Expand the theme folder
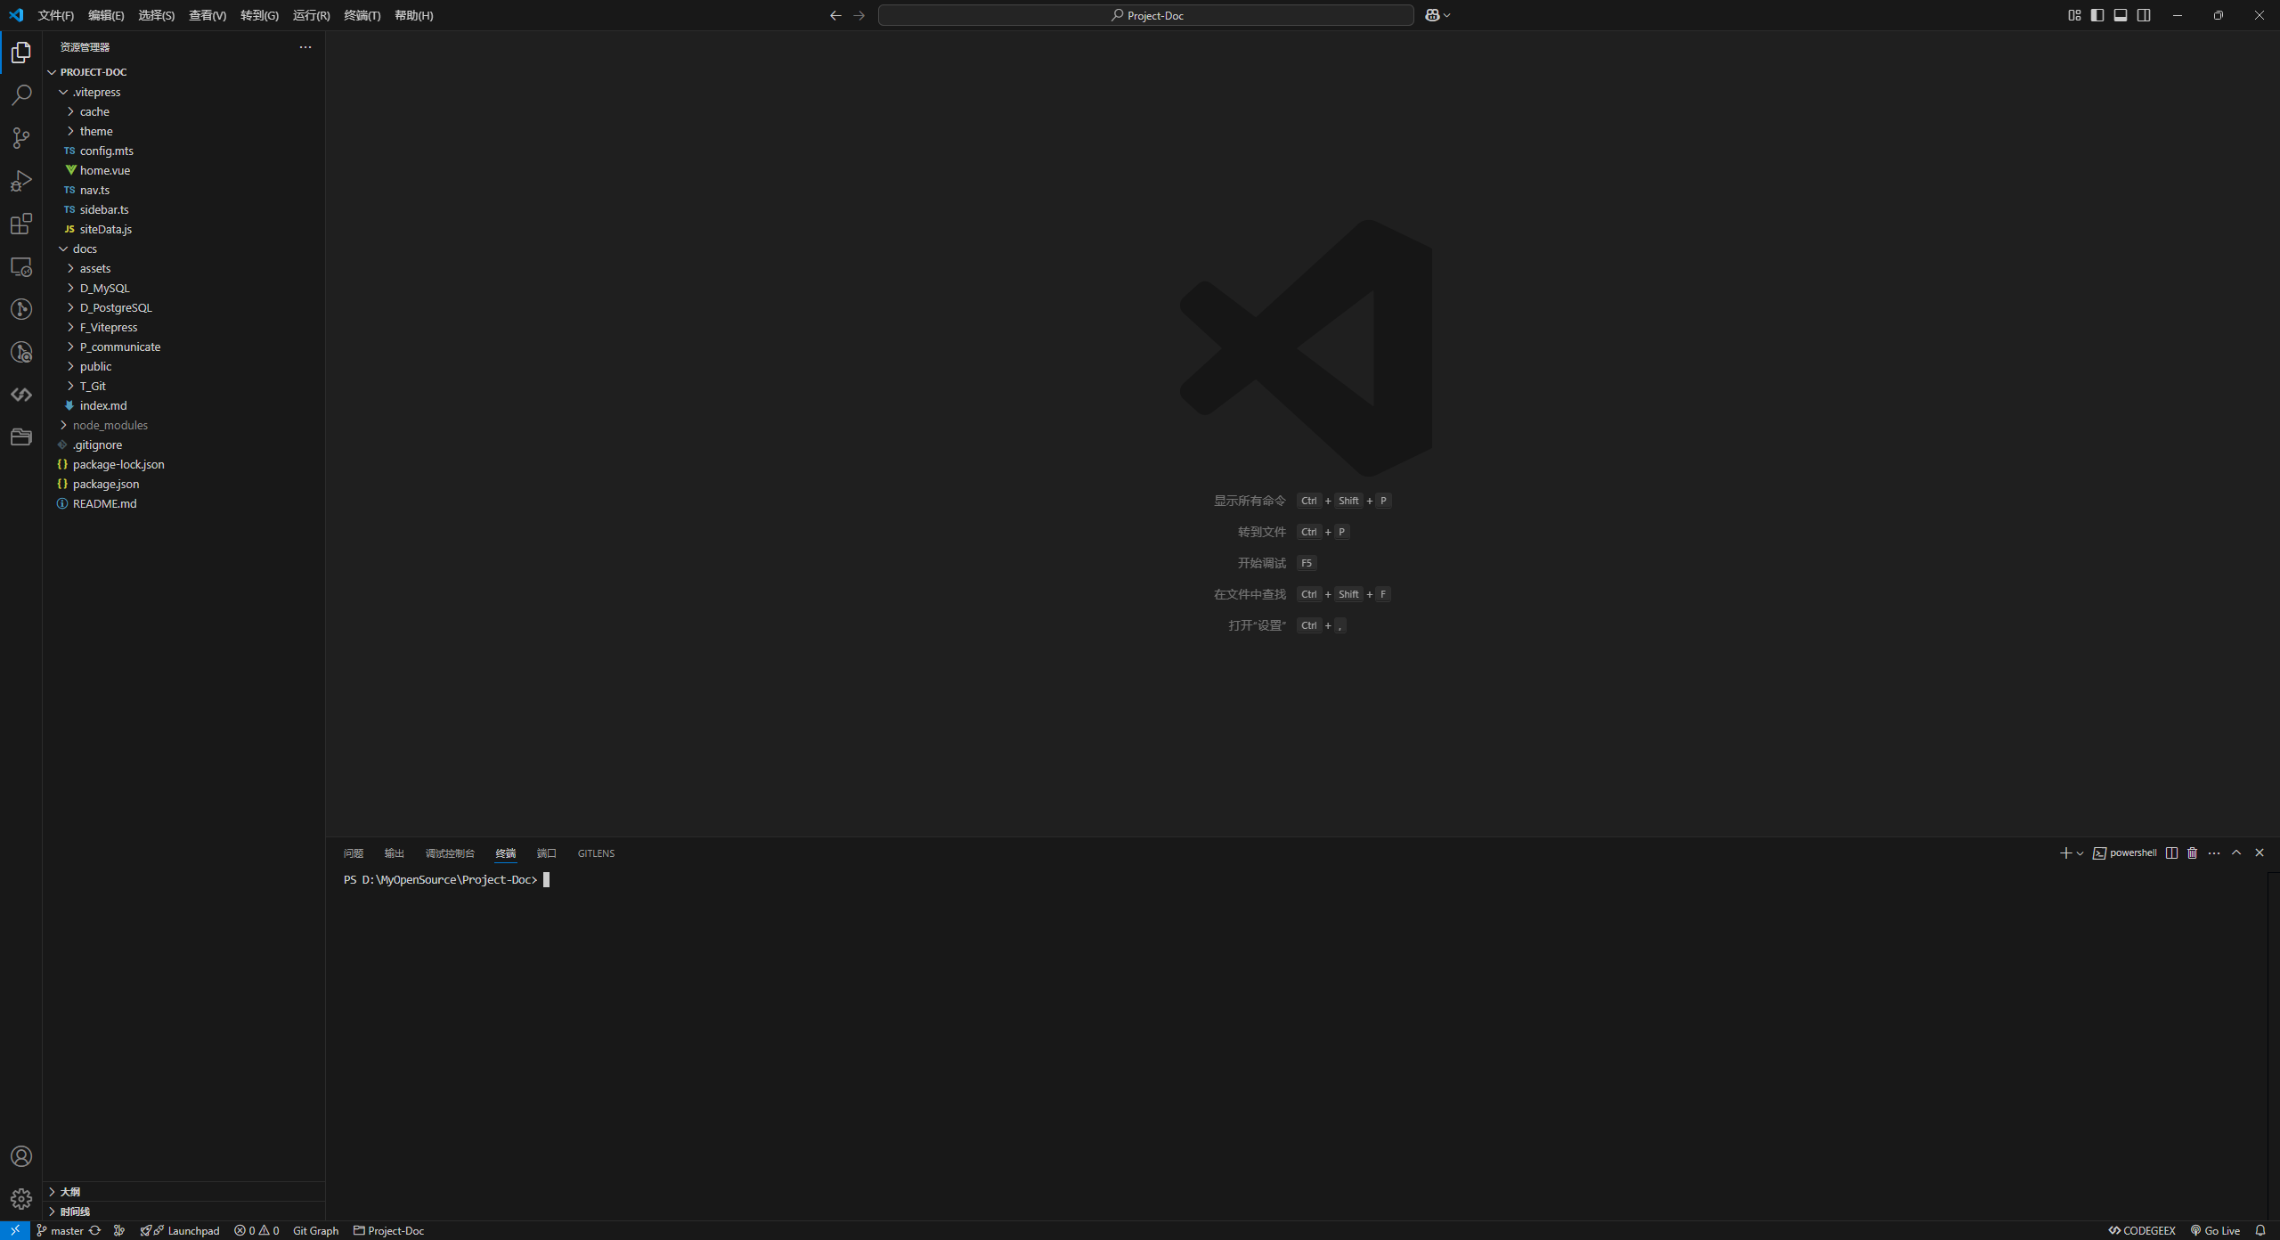The height and width of the screenshot is (1240, 2280). pyautogui.click(x=183, y=131)
